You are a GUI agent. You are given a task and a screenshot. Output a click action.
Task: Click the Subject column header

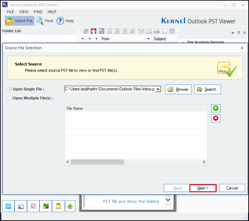[x=164, y=39]
